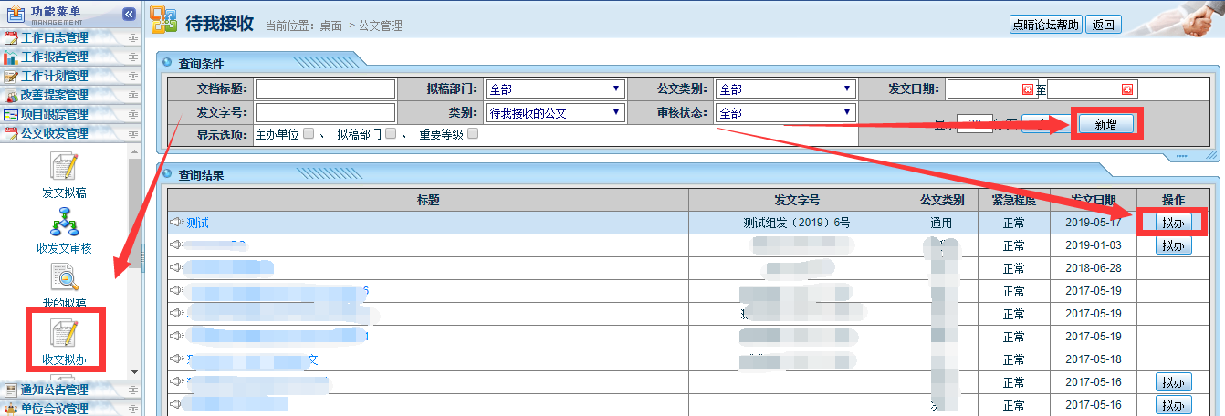The image size is (1225, 416).
Task: Click the 文档标题 input field
Action: coord(325,89)
